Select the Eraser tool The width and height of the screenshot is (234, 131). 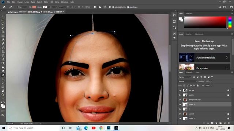point(3,59)
